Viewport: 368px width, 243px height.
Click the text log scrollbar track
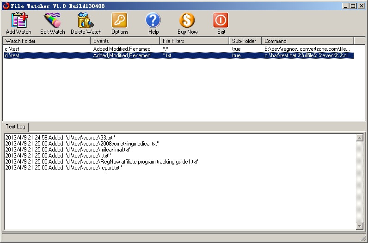coord(359,182)
